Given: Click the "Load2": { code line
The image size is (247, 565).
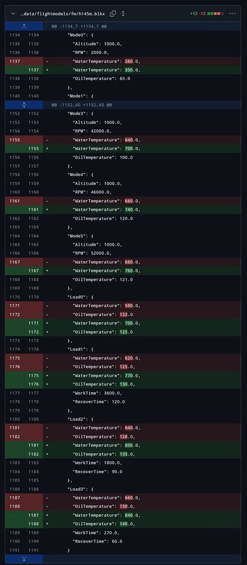Looking at the screenshot, I should (80, 419).
